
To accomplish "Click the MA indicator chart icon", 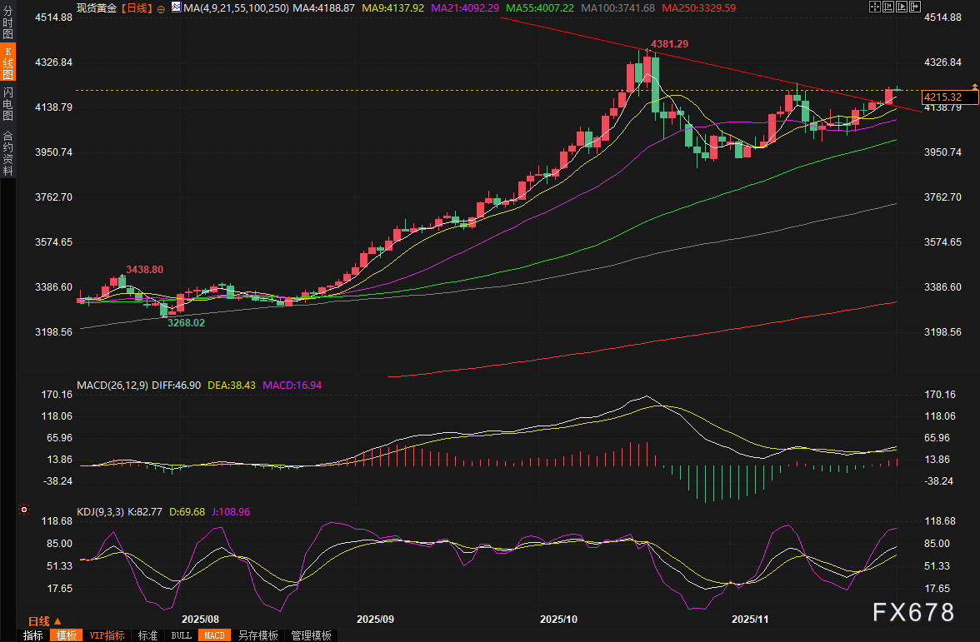I will (176, 7).
